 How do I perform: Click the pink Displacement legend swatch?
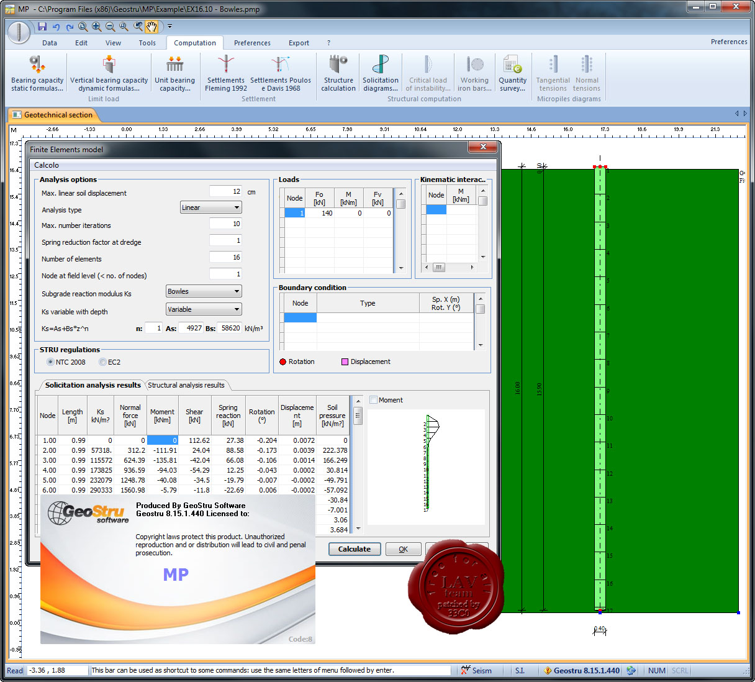pyautogui.click(x=345, y=361)
